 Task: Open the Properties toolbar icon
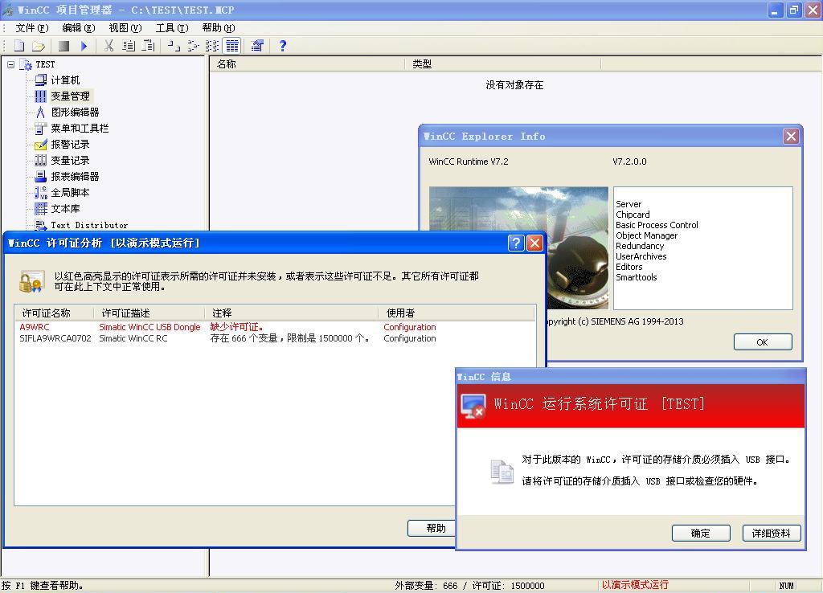(257, 46)
